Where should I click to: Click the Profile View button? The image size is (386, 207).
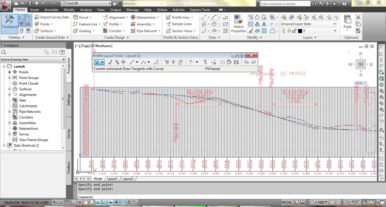coord(179,17)
